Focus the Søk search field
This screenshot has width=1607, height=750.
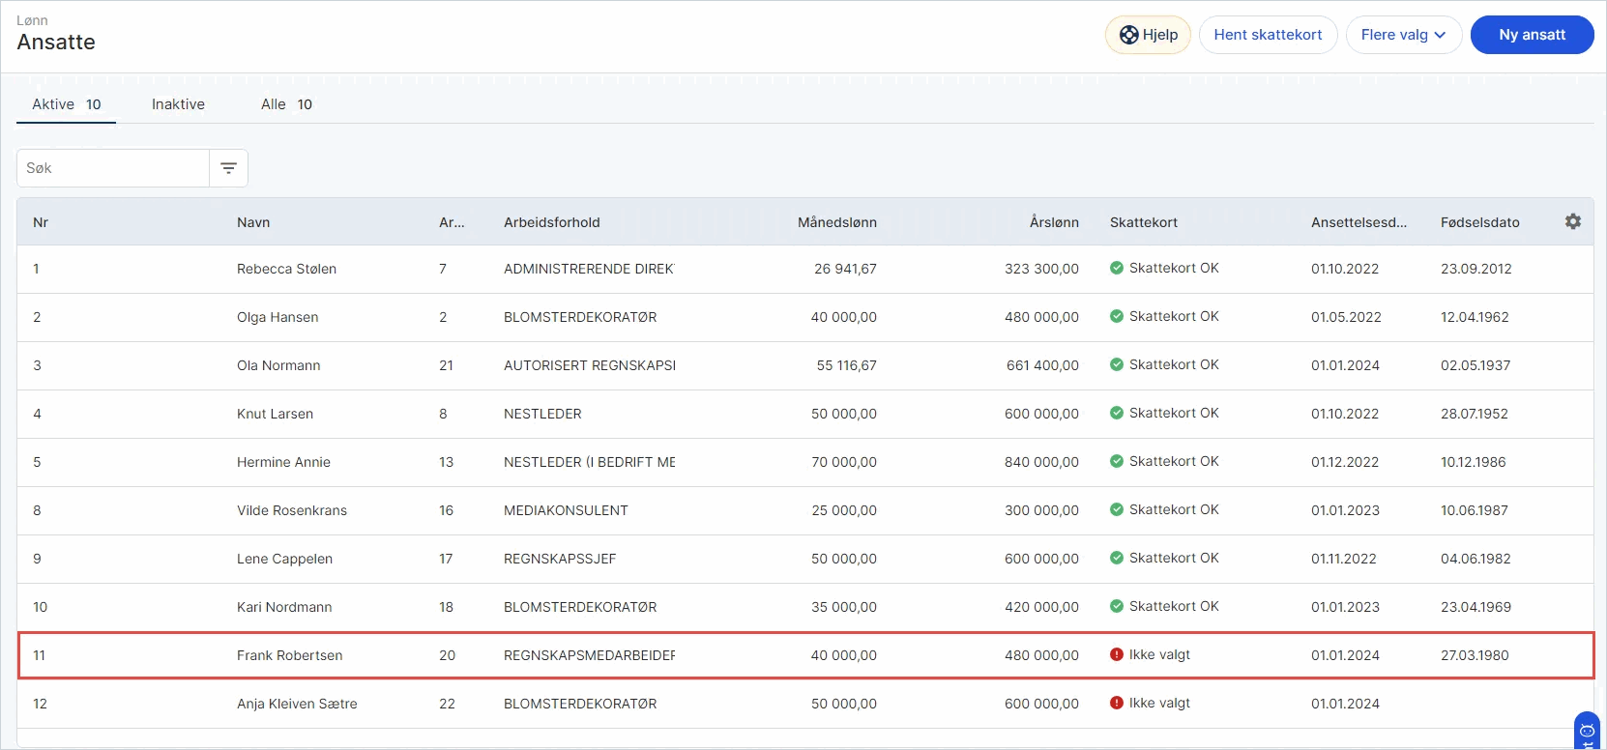coord(113,168)
